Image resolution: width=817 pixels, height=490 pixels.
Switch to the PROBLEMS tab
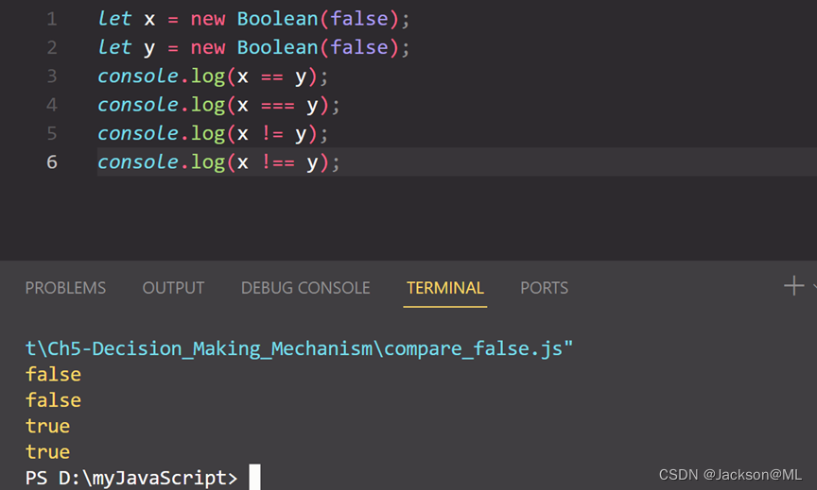65,288
